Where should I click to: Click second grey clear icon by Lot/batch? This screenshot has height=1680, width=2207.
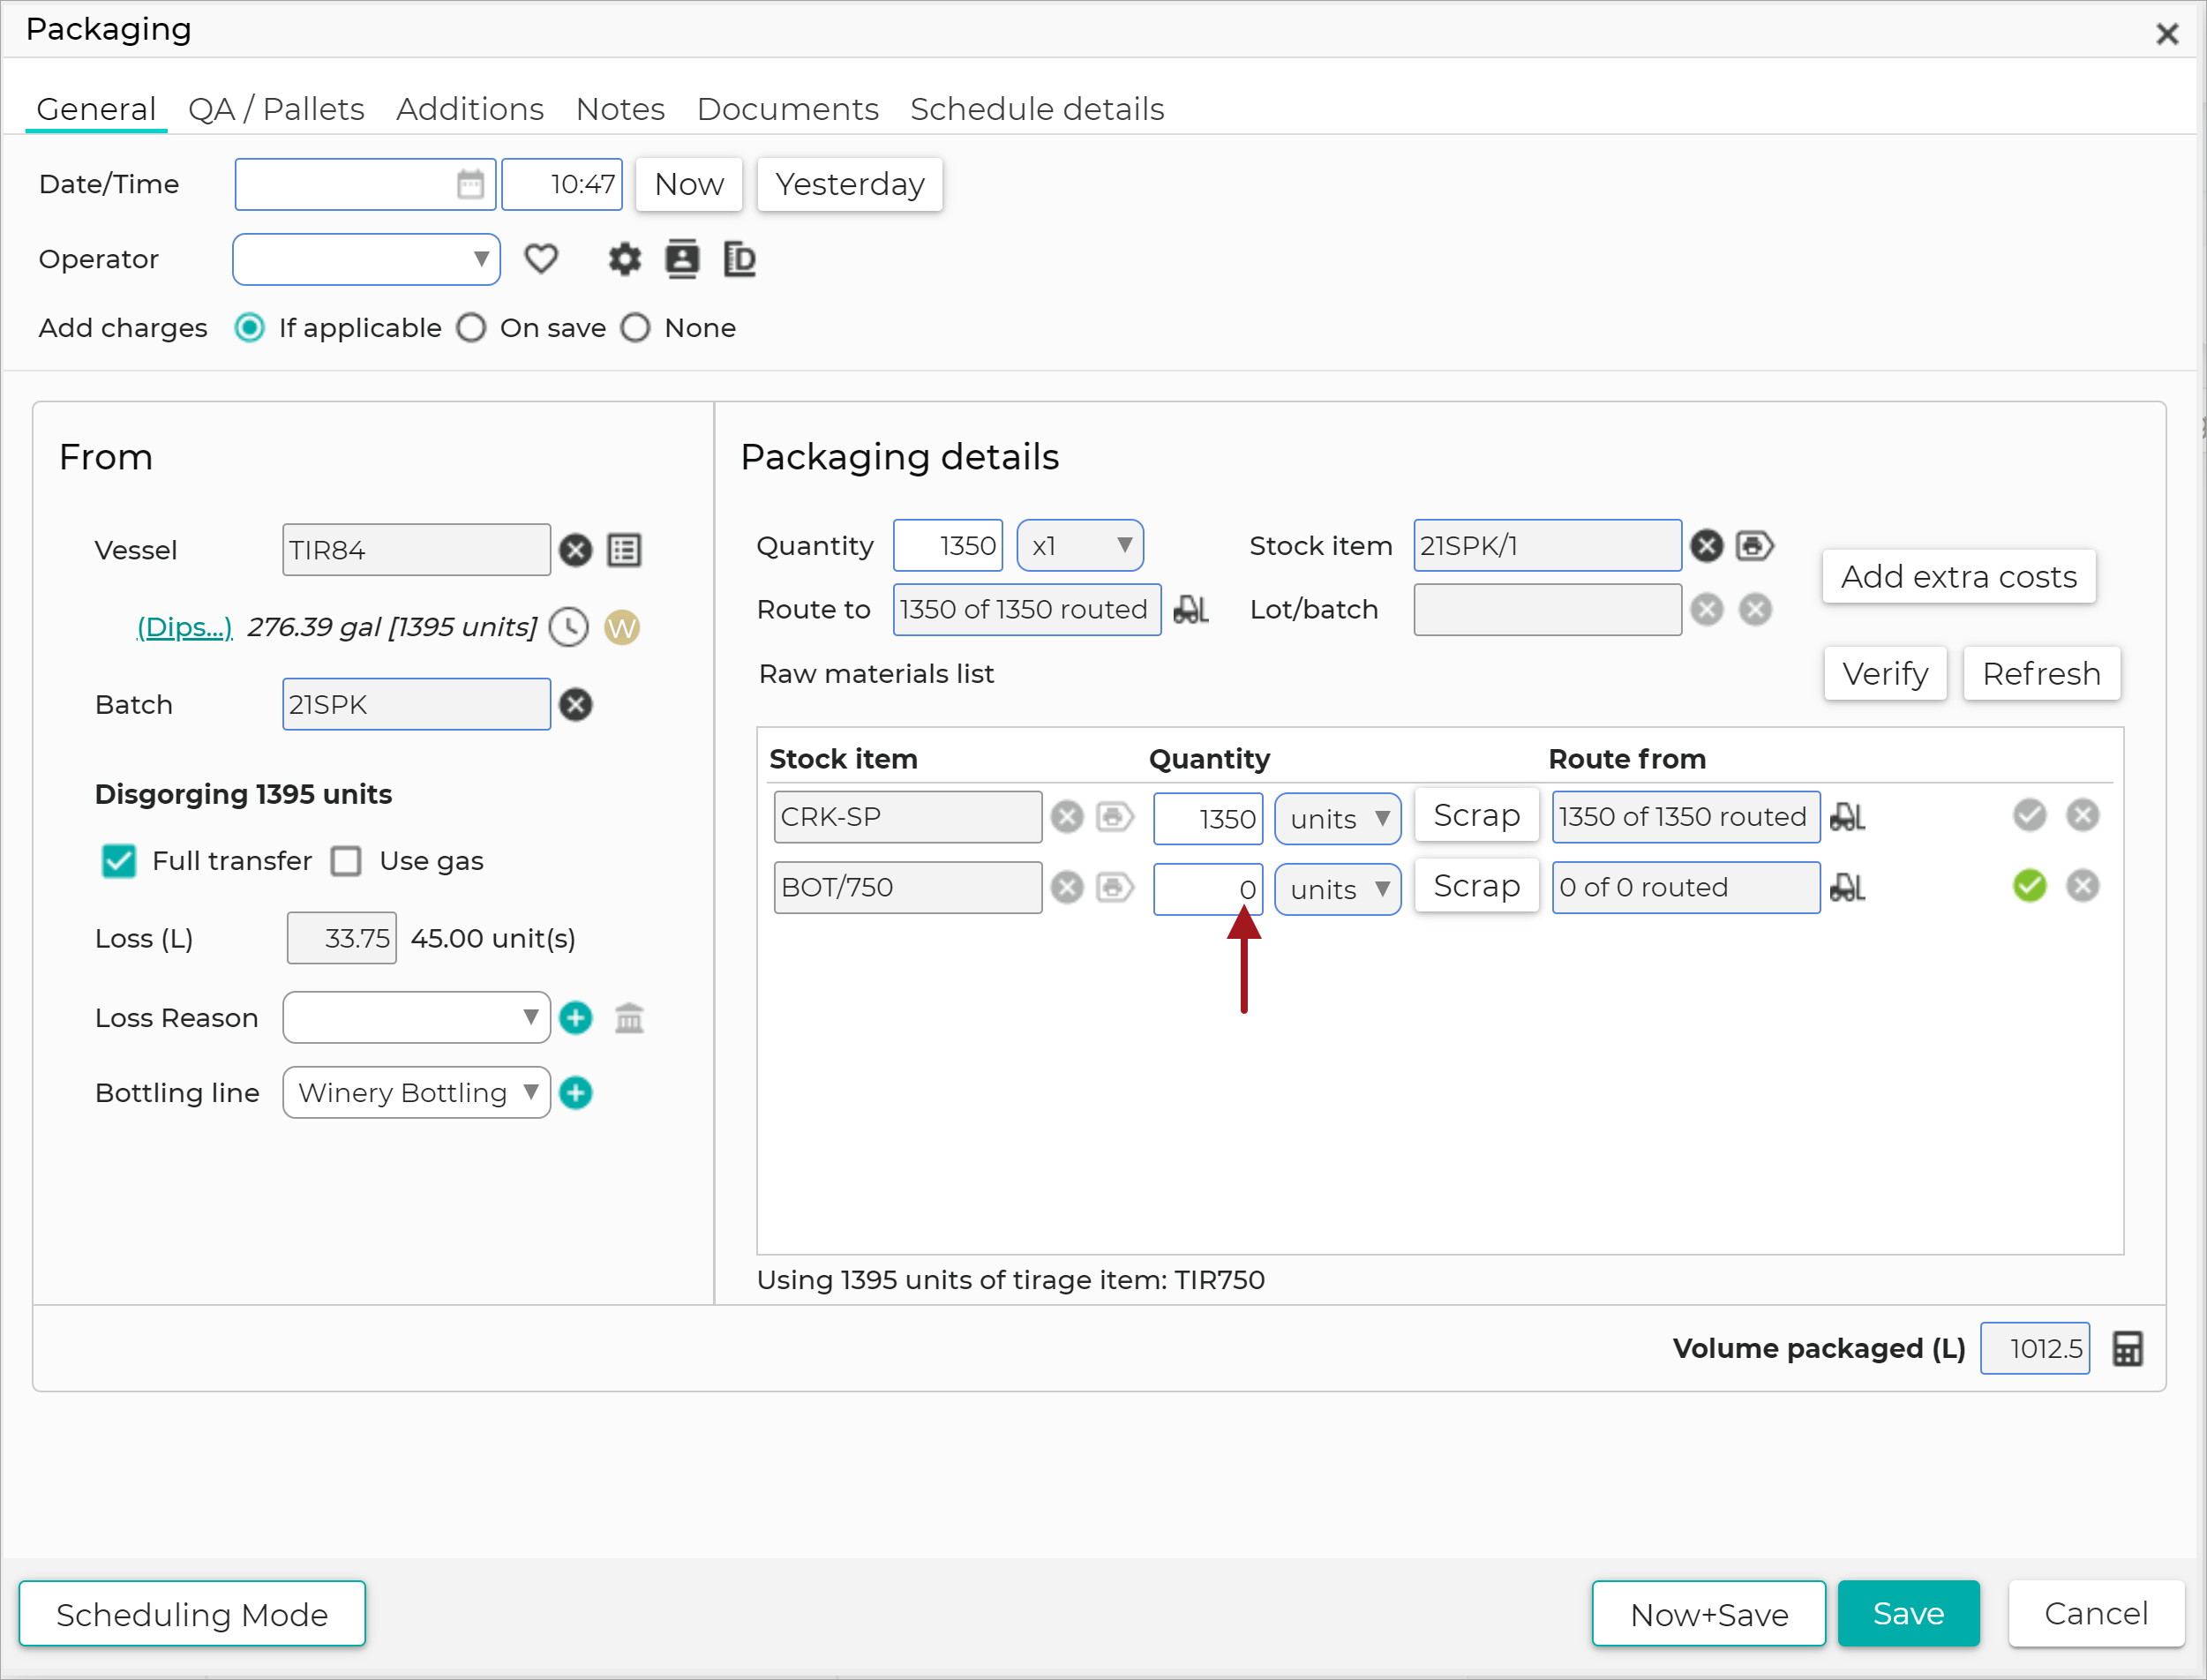click(1755, 609)
